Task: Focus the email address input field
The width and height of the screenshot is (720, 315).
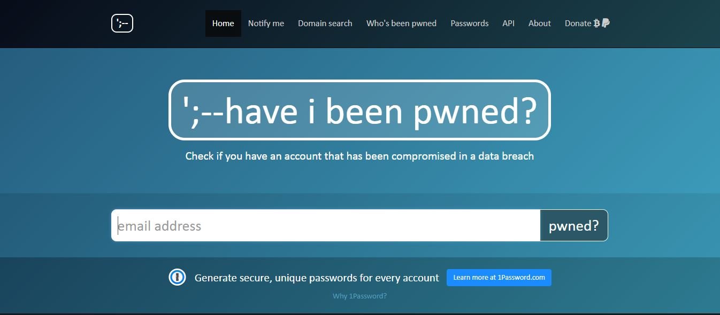Action: 326,225
